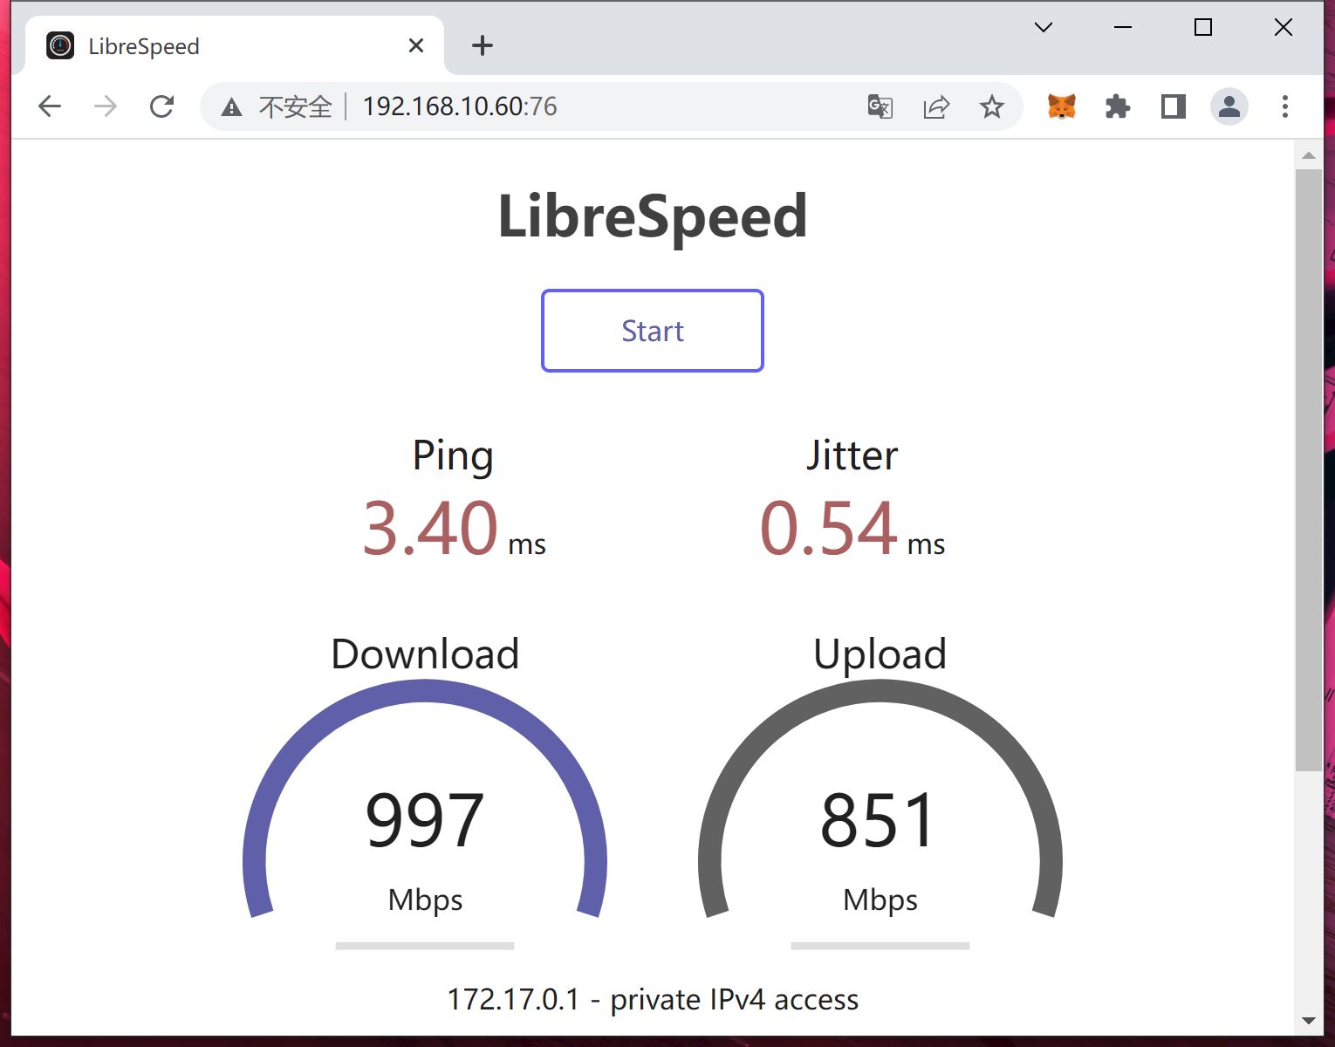Toggle the browser side panel
Viewport: 1335px width, 1047px height.
click(1174, 106)
